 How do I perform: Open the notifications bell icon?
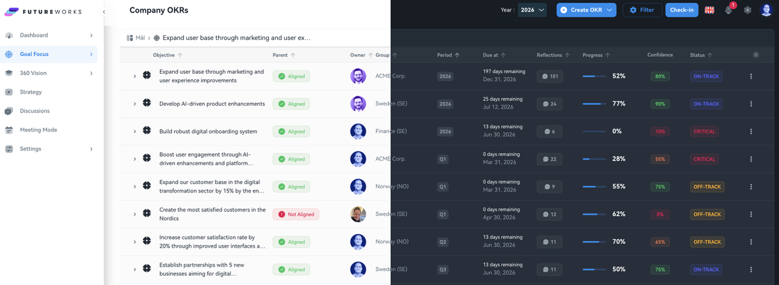[x=728, y=10]
